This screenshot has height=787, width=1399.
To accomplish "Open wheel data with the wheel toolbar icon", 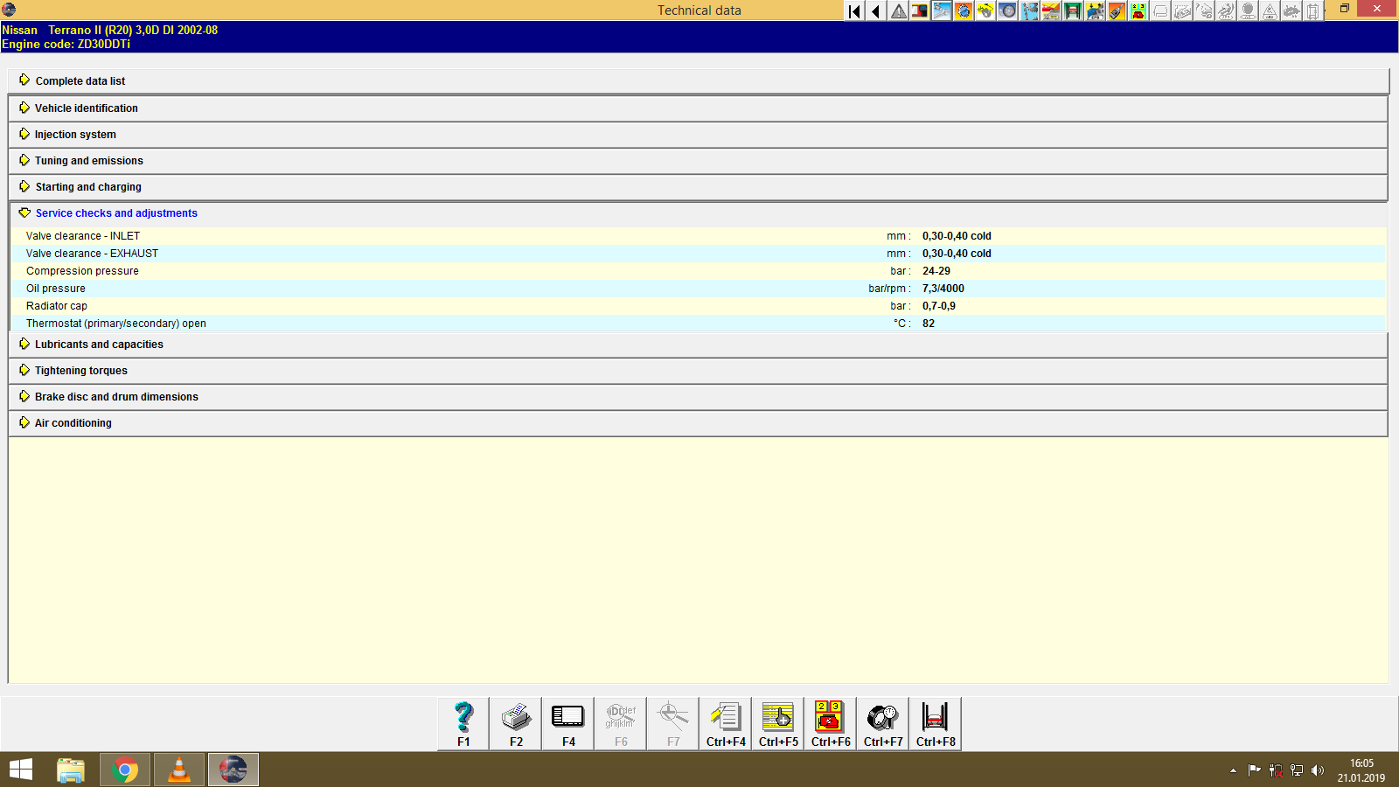I will pyautogui.click(x=1006, y=11).
